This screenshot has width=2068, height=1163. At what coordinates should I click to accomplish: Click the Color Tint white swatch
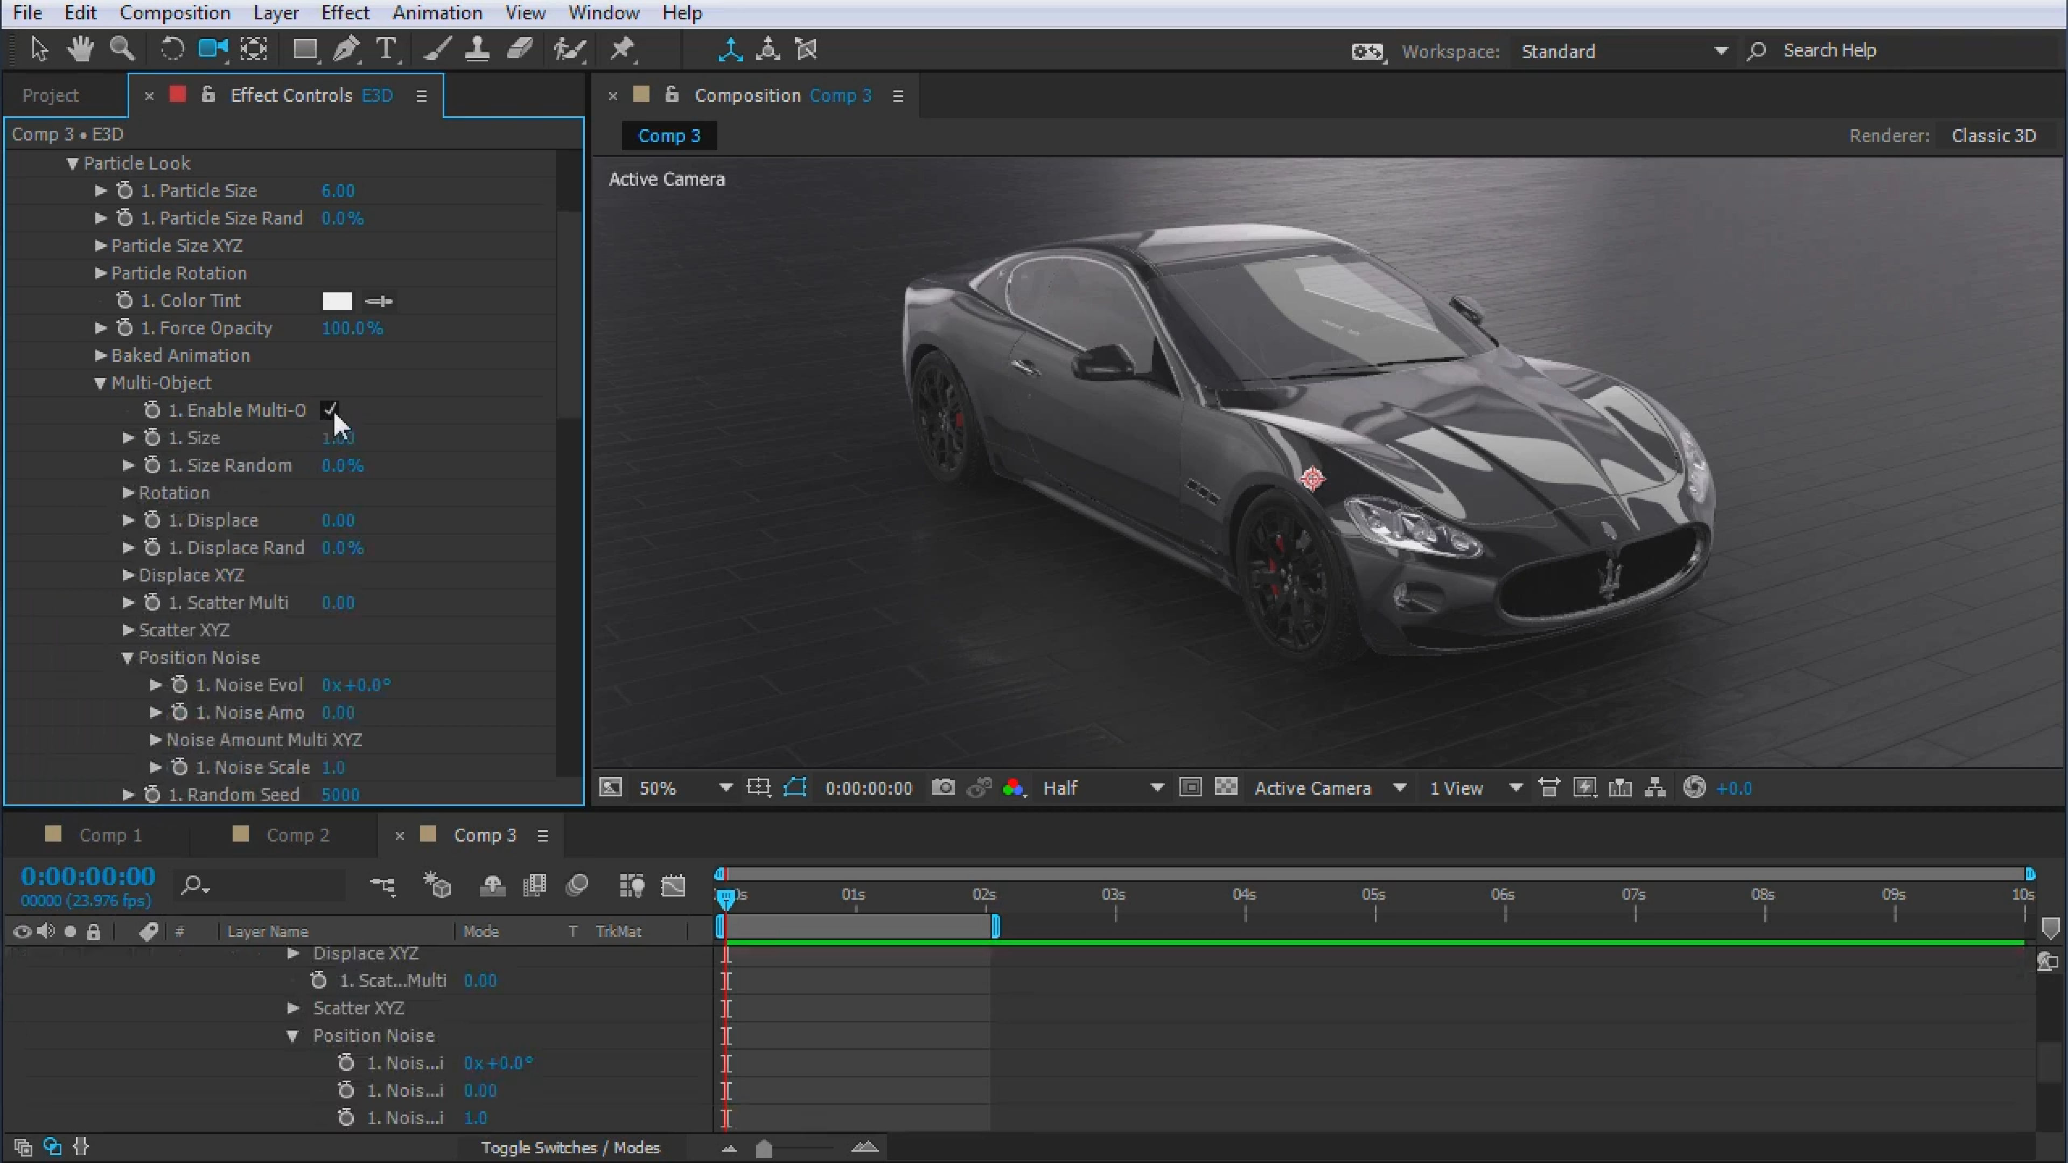[337, 301]
